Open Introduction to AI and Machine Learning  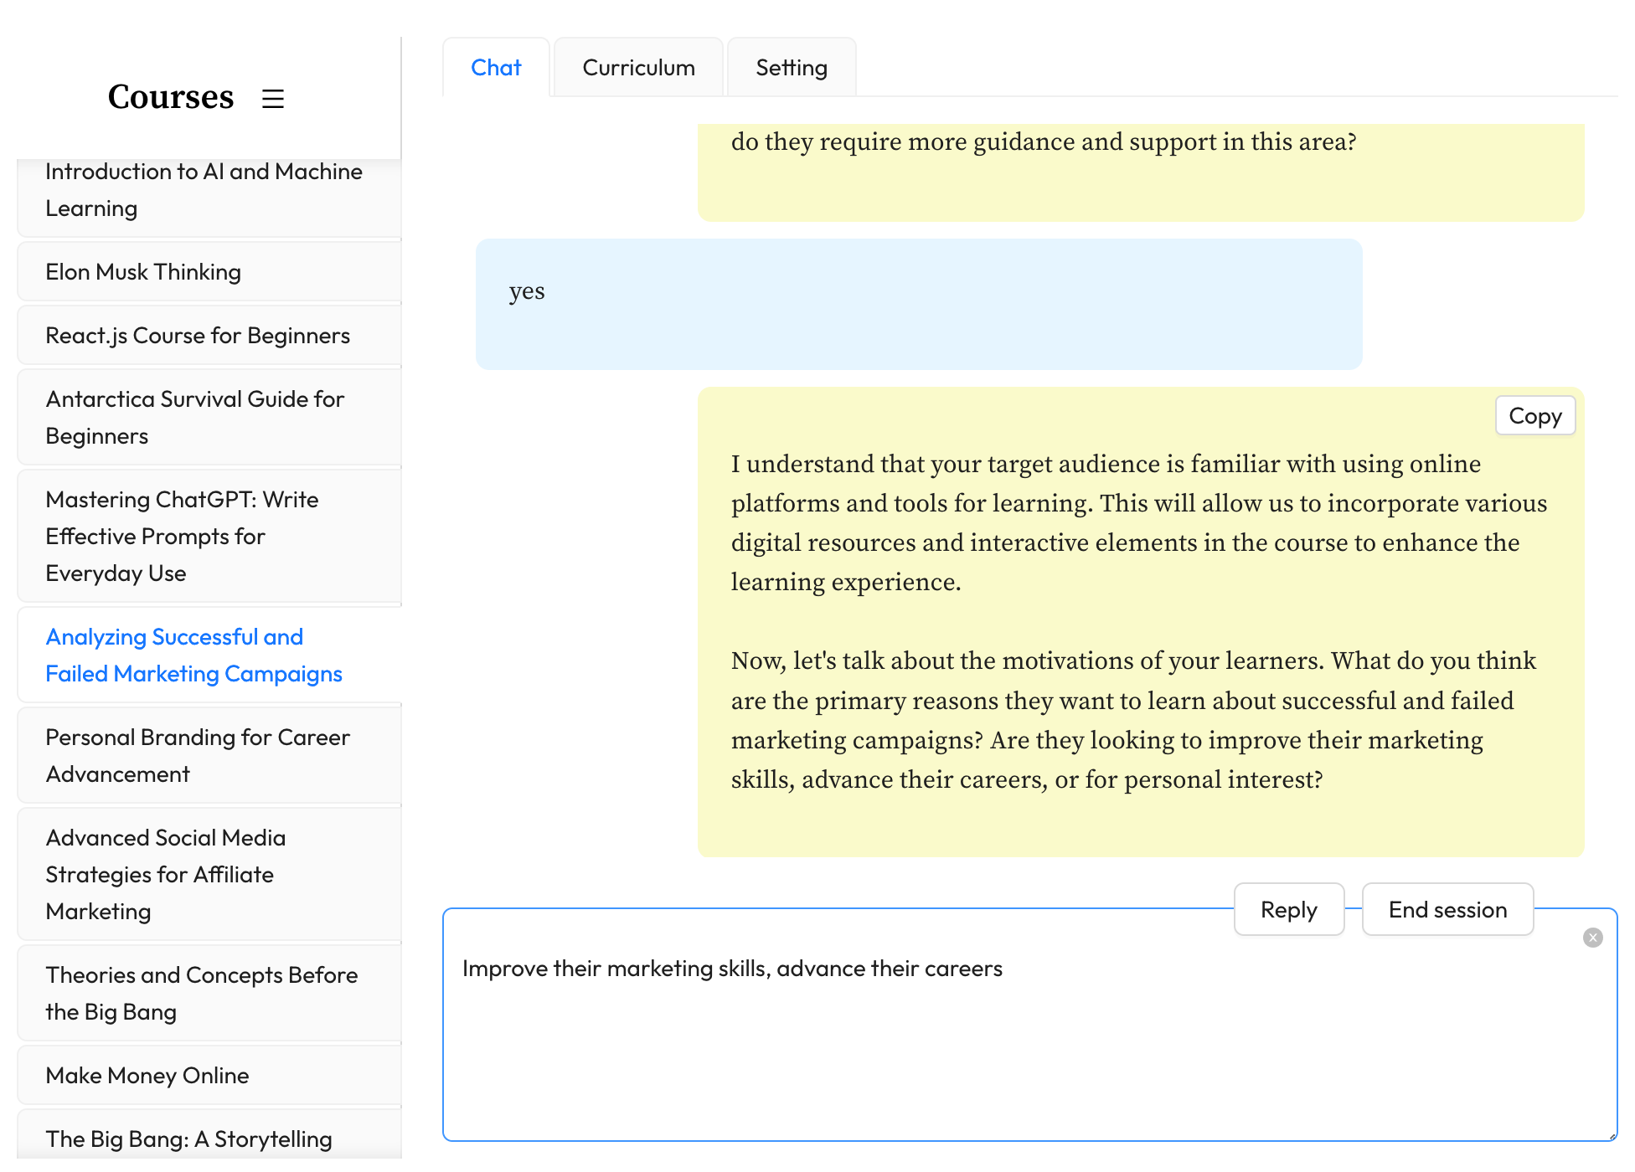pyautogui.click(x=204, y=189)
